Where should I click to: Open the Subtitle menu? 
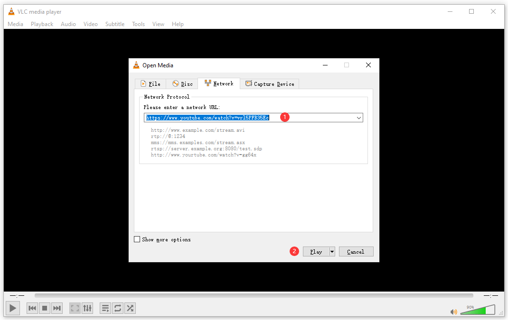tap(115, 24)
